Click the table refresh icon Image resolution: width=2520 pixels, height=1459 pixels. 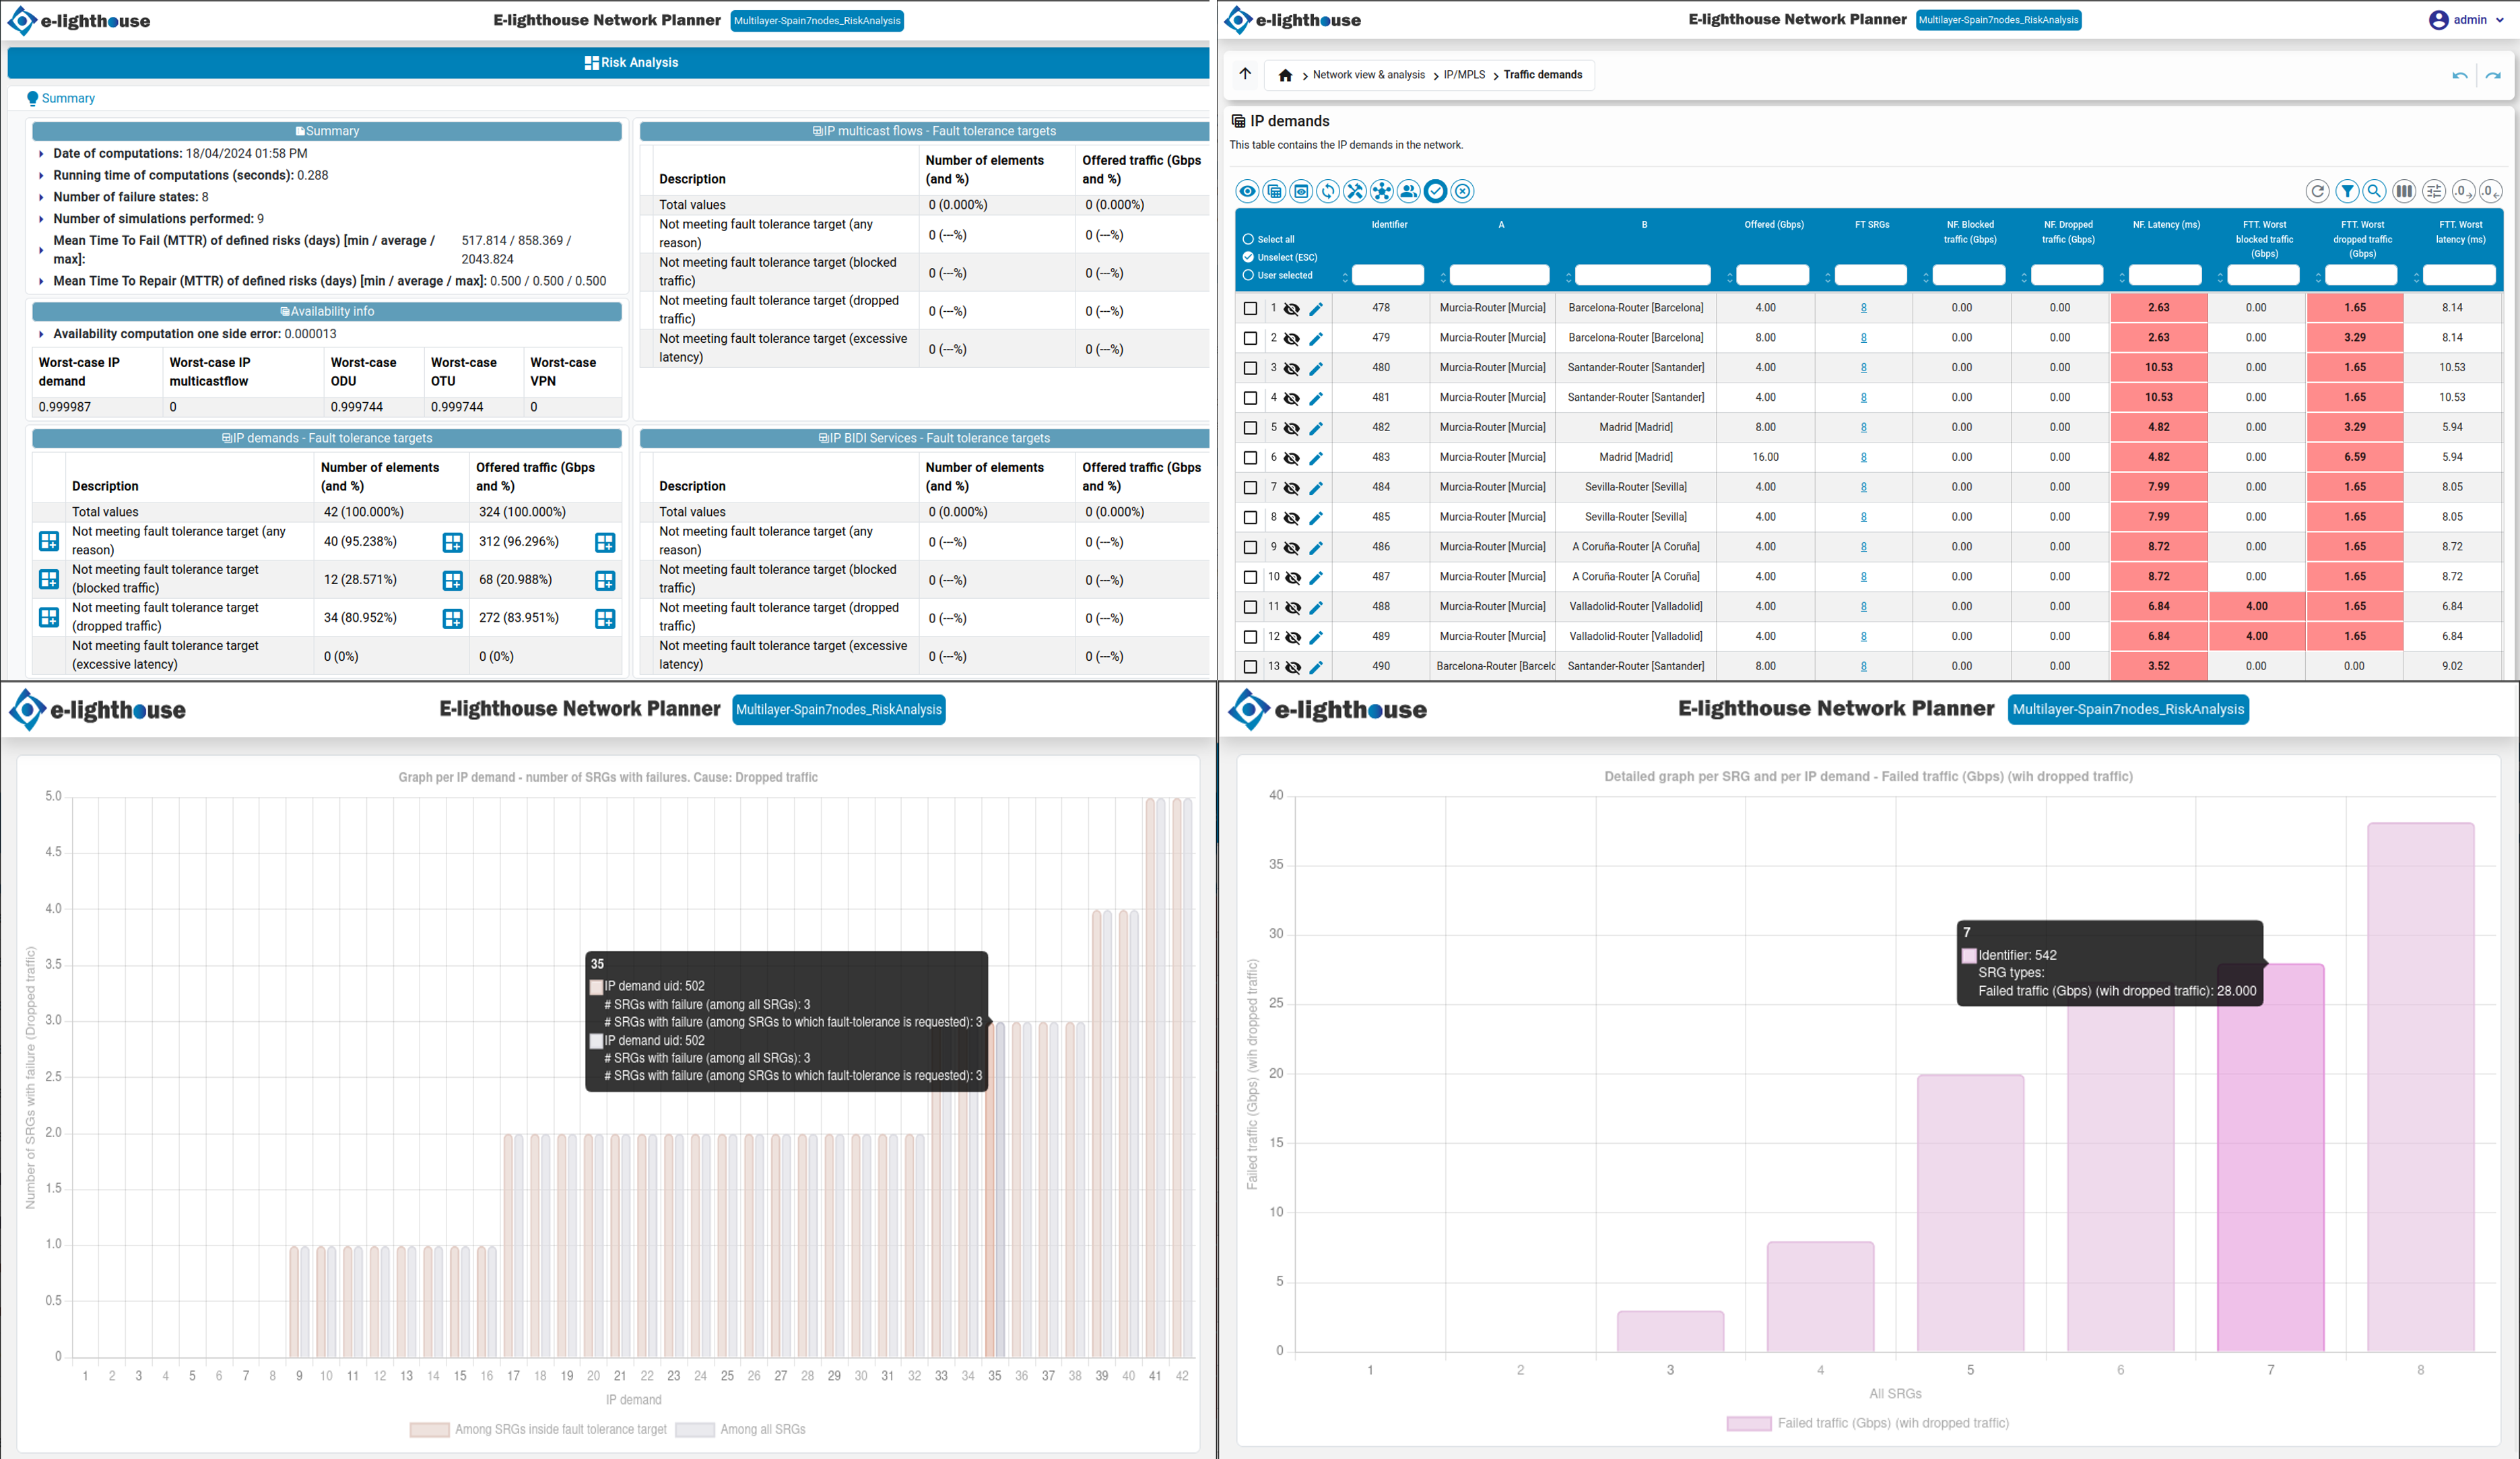pyautogui.click(x=2317, y=191)
